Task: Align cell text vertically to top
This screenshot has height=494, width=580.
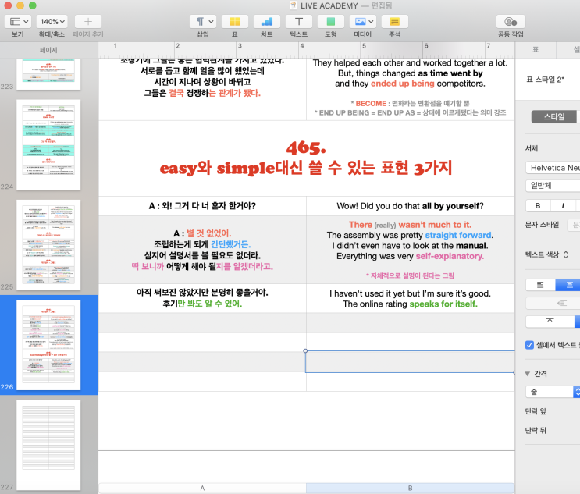Action: (550, 322)
